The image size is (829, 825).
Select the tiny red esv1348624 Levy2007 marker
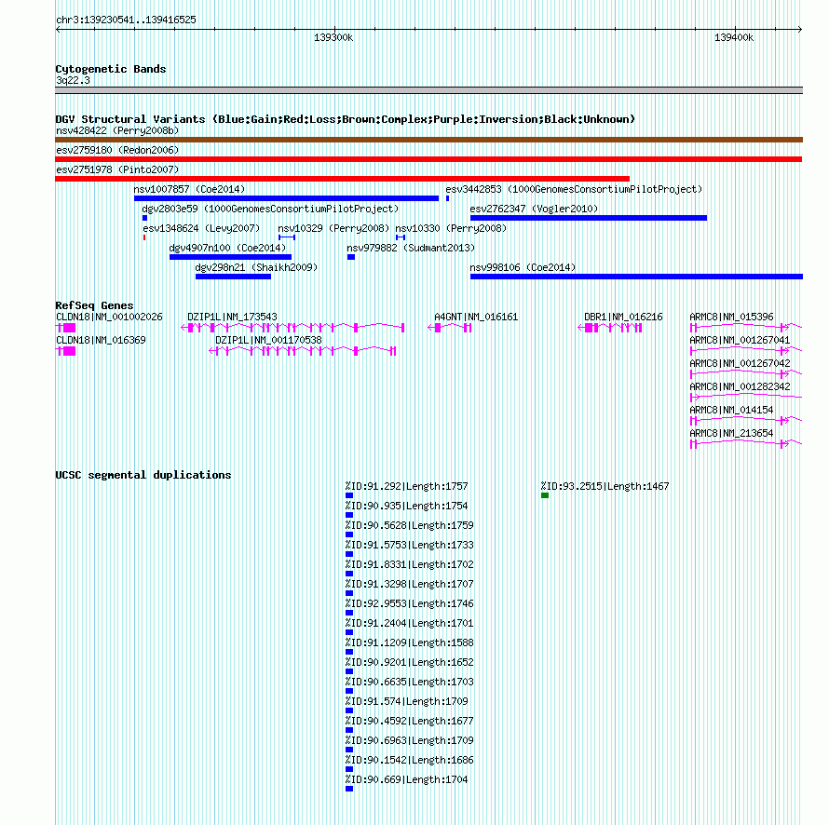tap(144, 237)
